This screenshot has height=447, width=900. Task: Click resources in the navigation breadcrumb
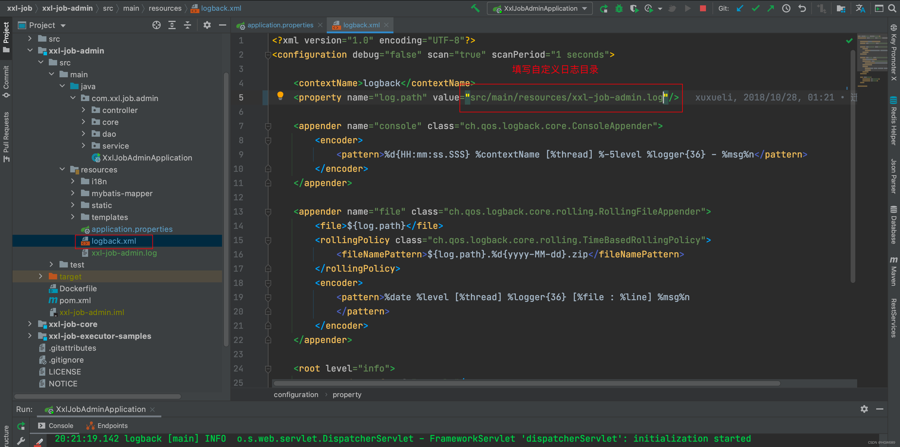(165, 8)
